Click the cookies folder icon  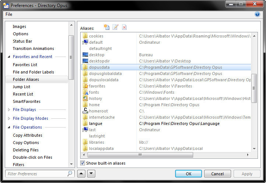click(85, 36)
